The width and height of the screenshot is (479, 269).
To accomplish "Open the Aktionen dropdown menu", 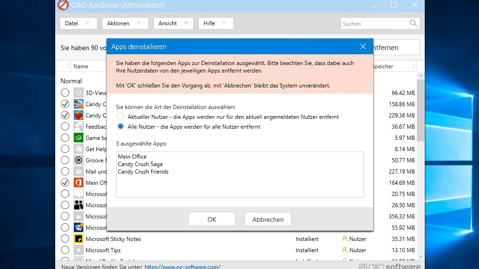I will pos(125,23).
